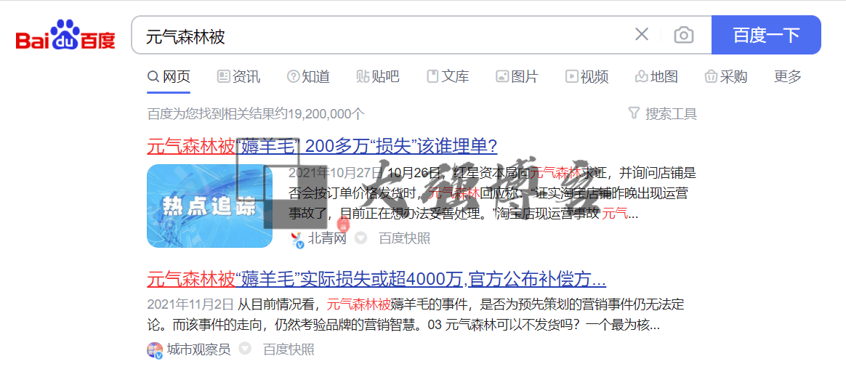Open the 采购 tab
Screen dimensions: 846x372
[726, 76]
